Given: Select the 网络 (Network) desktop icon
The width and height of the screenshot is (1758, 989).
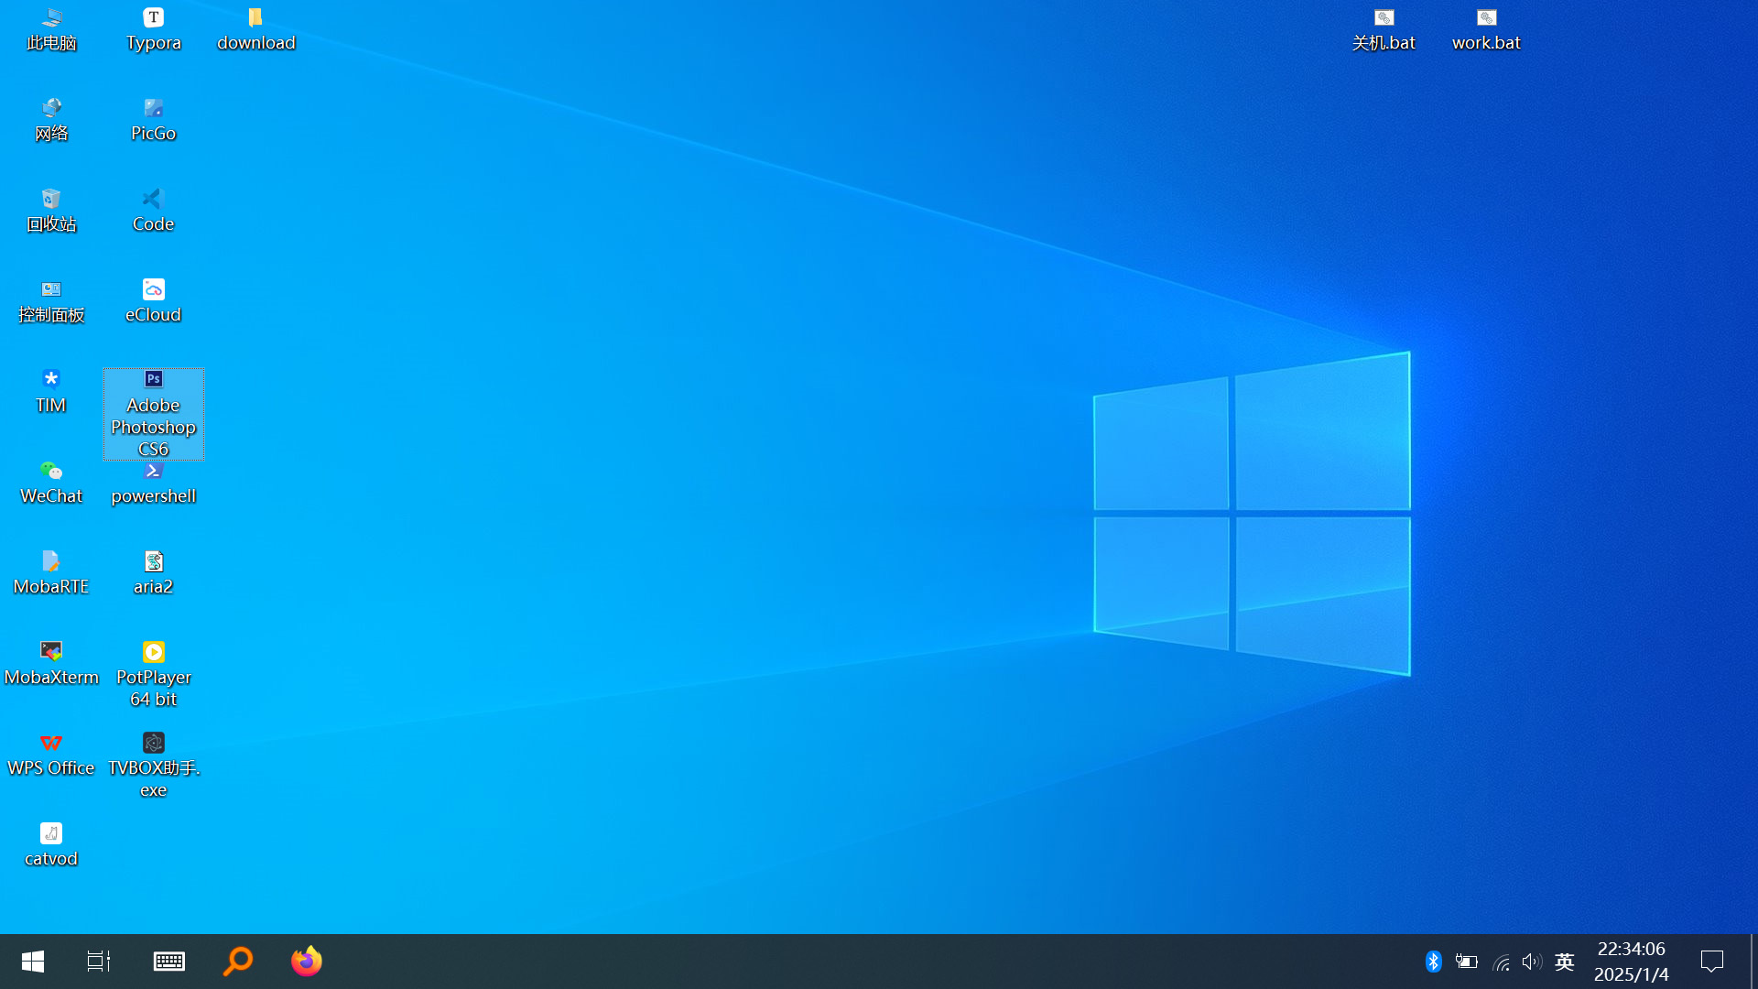Looking at the screenshot, I should coord(51,120).
